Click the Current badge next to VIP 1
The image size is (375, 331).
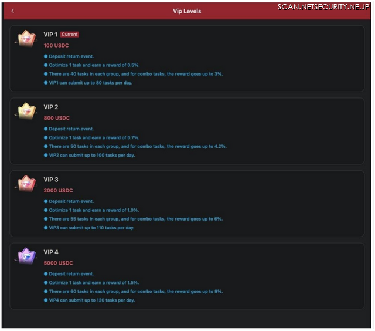(69, 35)
